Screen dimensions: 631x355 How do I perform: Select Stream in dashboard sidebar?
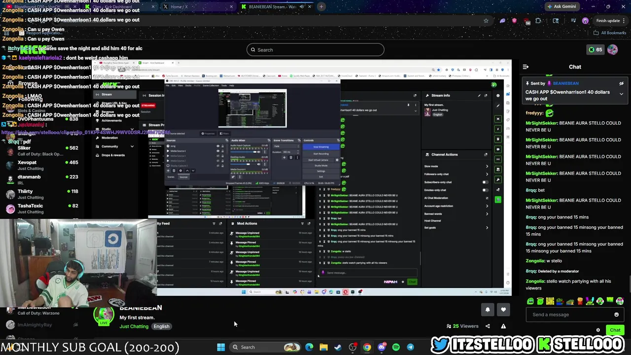[x=115, y=95]
